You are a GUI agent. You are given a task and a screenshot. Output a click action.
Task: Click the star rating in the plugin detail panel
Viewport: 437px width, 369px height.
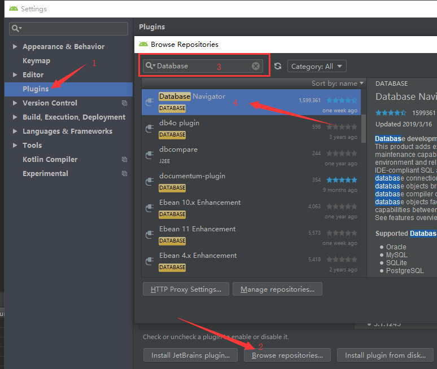[391, 113]
